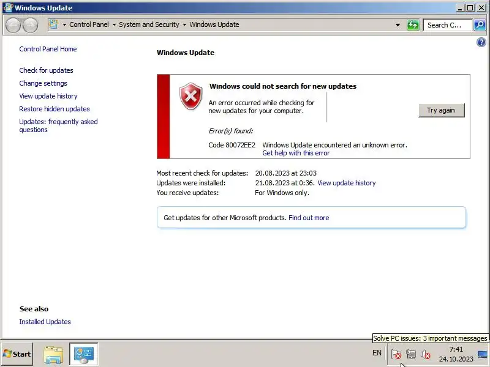
Task: Click the Windows Update title bar icon
Action: (8, 7)
